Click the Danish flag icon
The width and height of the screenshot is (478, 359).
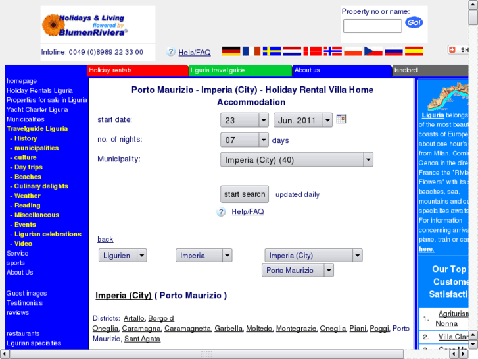312,51
